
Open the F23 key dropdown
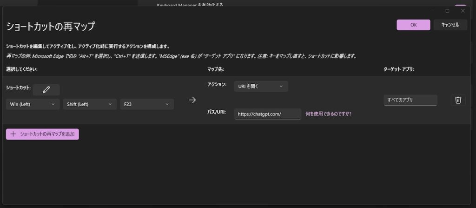147,104
